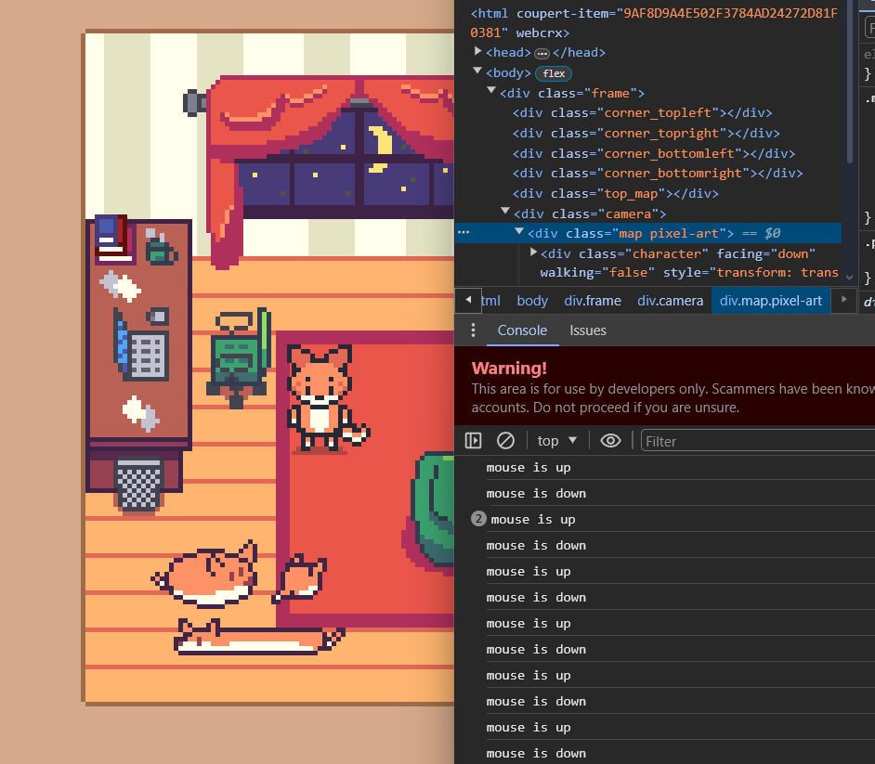This screenshot has height=764, width=875.
Task: Click the console sidebar toggle icon
Action: point(474,441)
